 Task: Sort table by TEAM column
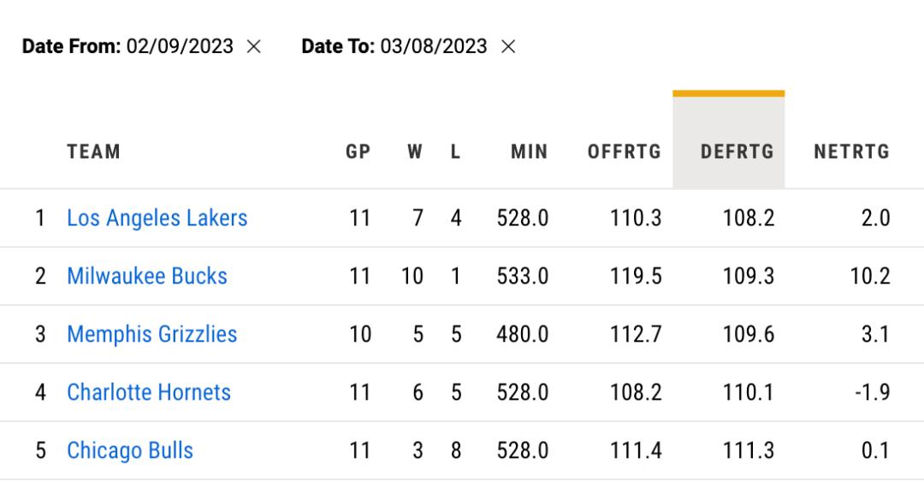point(94,152)
